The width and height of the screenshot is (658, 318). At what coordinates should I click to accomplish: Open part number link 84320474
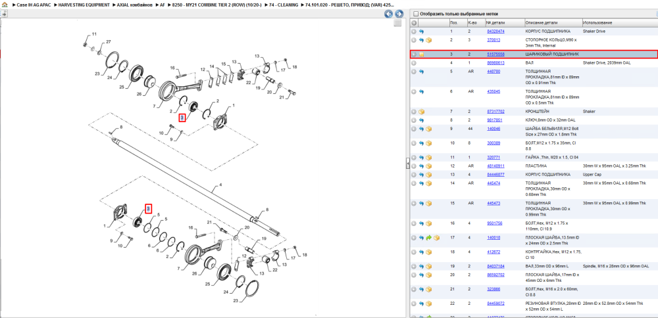495,32
